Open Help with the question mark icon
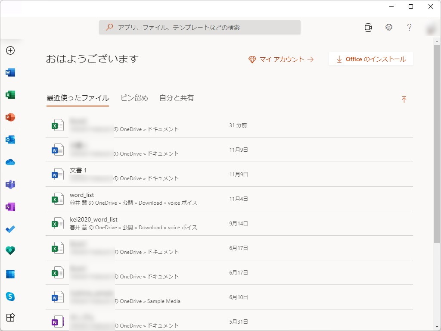Image resolution: width=441 pixels, height=331 pixels. [409, 27]
